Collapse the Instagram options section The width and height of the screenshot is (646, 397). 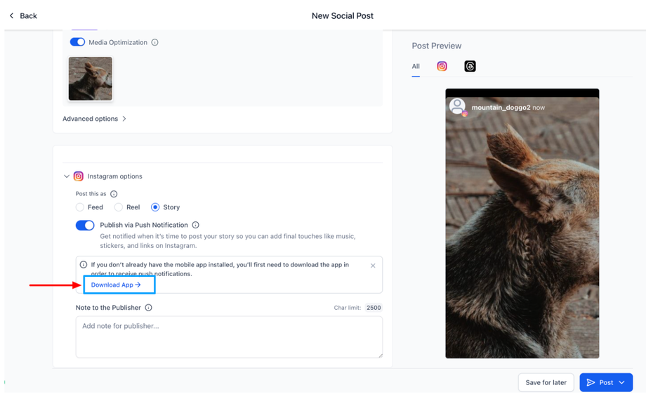click(x=67, y=176)
